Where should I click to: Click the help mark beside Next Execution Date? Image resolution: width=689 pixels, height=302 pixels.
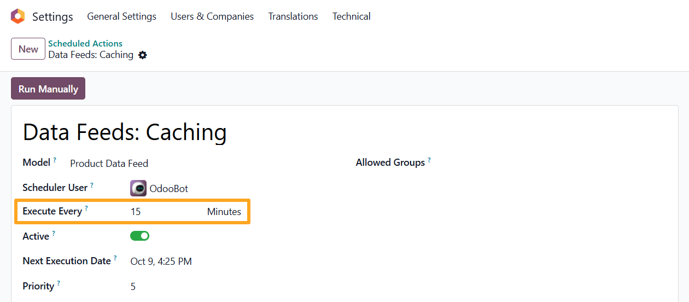[115, 259]
